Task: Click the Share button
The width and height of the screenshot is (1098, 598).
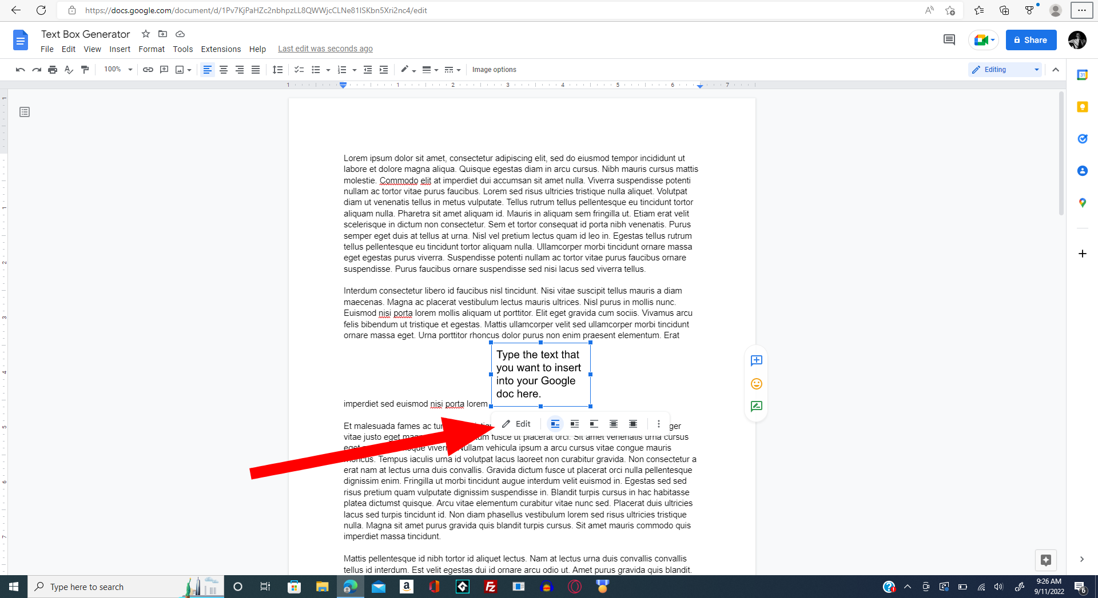Action: [1031, 40]
